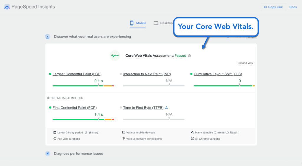Click the Core Web Vitals pulse icon
This screenshot has width=302, height=166.
115,55
